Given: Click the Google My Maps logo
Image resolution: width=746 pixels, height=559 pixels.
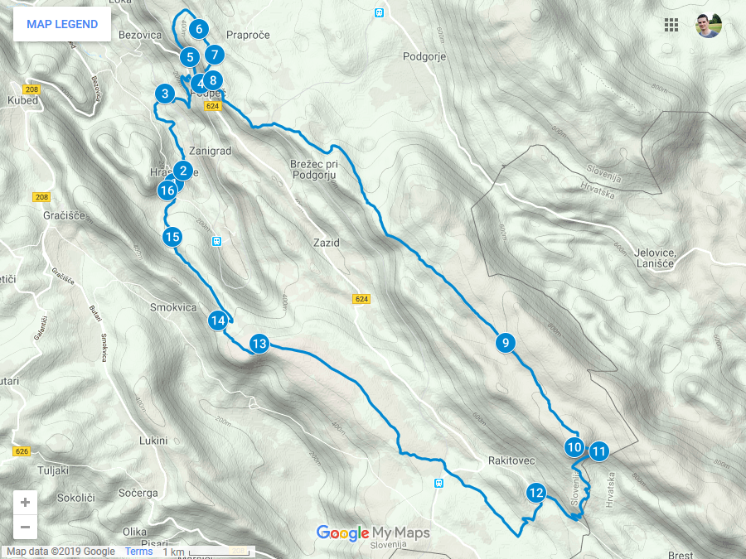Looking at the screenshot, I should (x=373, y=532).
